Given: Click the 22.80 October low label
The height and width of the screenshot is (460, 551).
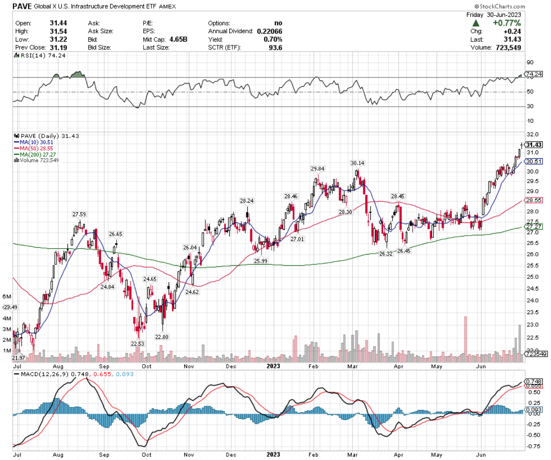Looking at the screenshot, I should point(162,337).
